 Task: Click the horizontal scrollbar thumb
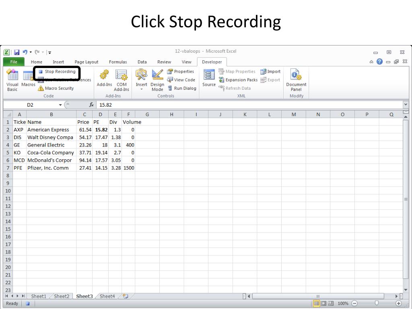point(318,296)
